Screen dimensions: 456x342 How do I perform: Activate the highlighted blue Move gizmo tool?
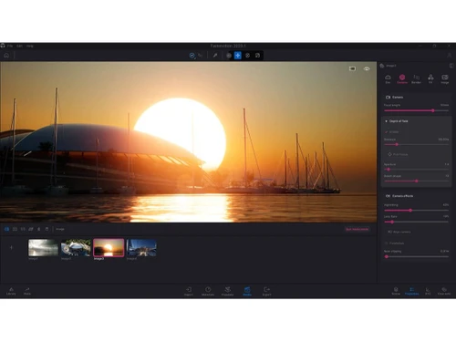(x=238, y=56)
